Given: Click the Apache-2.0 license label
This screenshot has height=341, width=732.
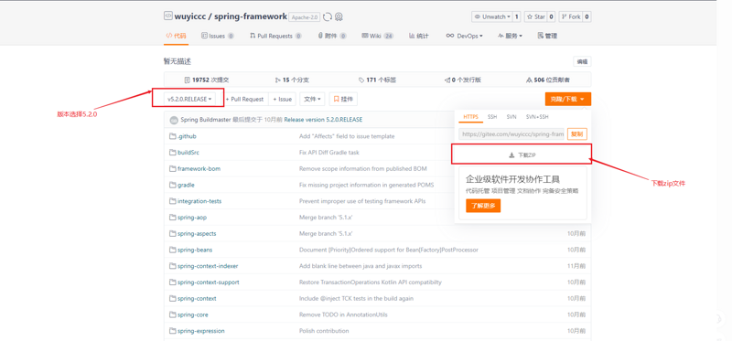Looking at the screenshot, I should (305, 17).
